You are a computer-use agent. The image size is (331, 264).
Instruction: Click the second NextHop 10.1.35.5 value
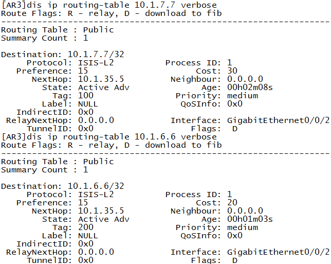101,210
